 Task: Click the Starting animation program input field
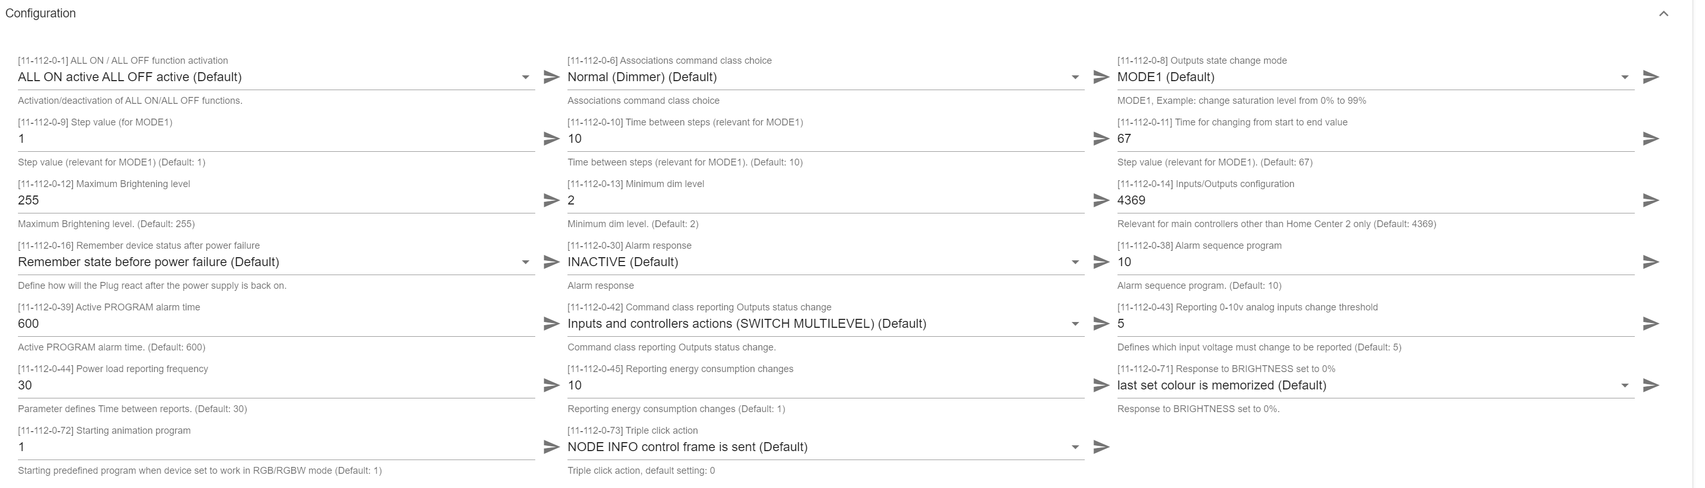[276, 447]
